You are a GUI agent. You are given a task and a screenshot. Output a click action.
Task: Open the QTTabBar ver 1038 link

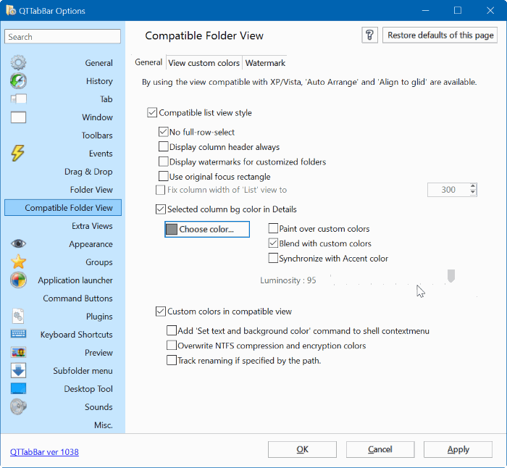click(44, 452)
